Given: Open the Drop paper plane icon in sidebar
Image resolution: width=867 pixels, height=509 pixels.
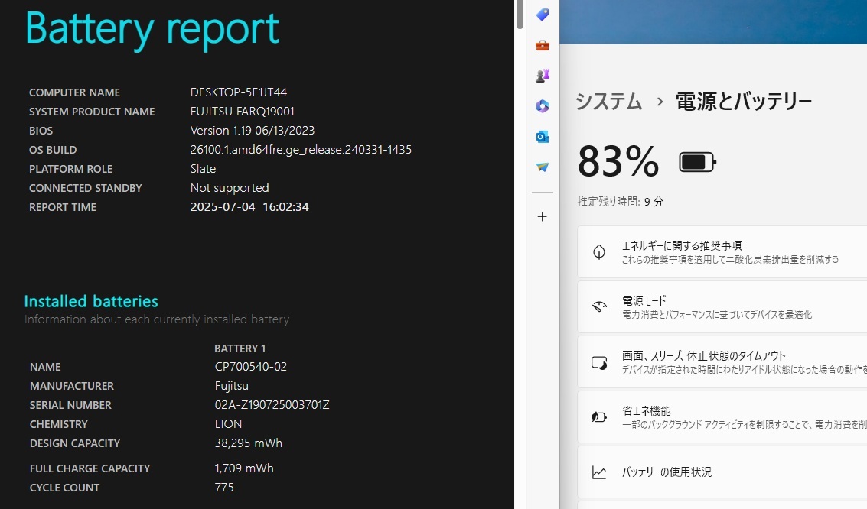Looking at the screenshot, I should click(543, 167).
